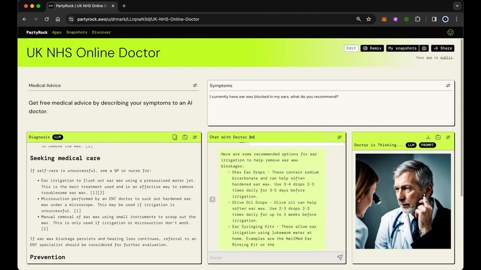Click the Share button

coord(443,48)
